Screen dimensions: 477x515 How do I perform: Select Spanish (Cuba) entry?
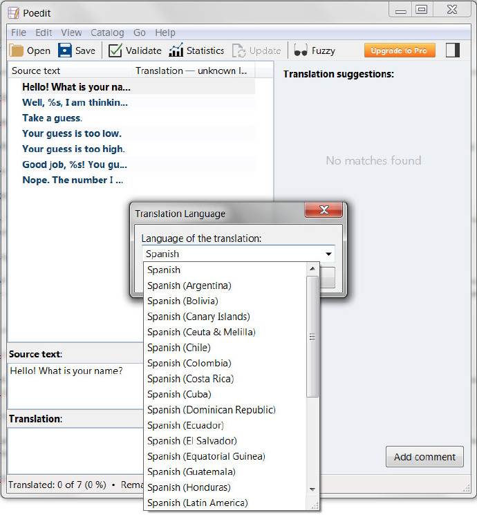[225, 394]
